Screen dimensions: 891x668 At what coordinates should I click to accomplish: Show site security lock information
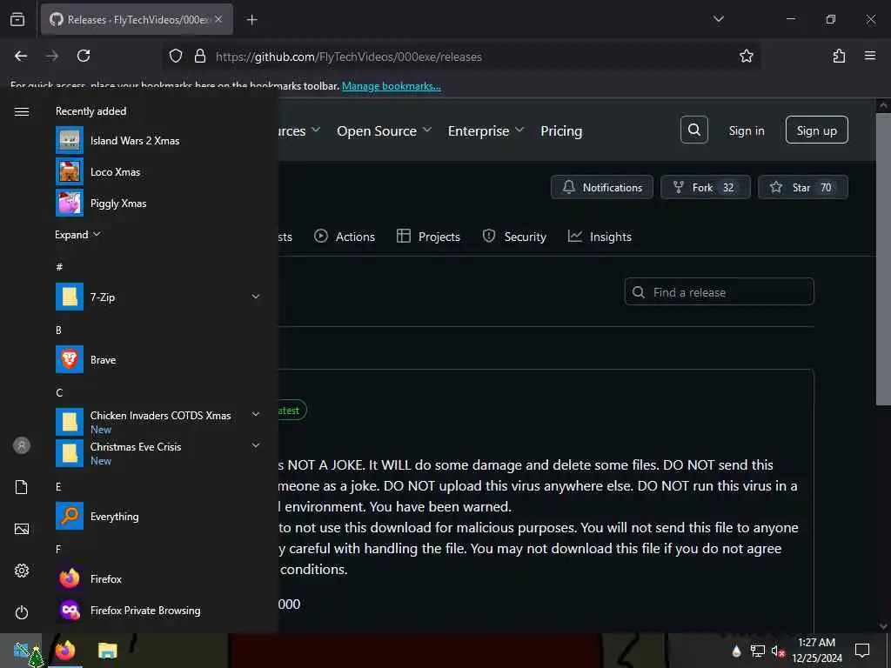coord(199,57)
